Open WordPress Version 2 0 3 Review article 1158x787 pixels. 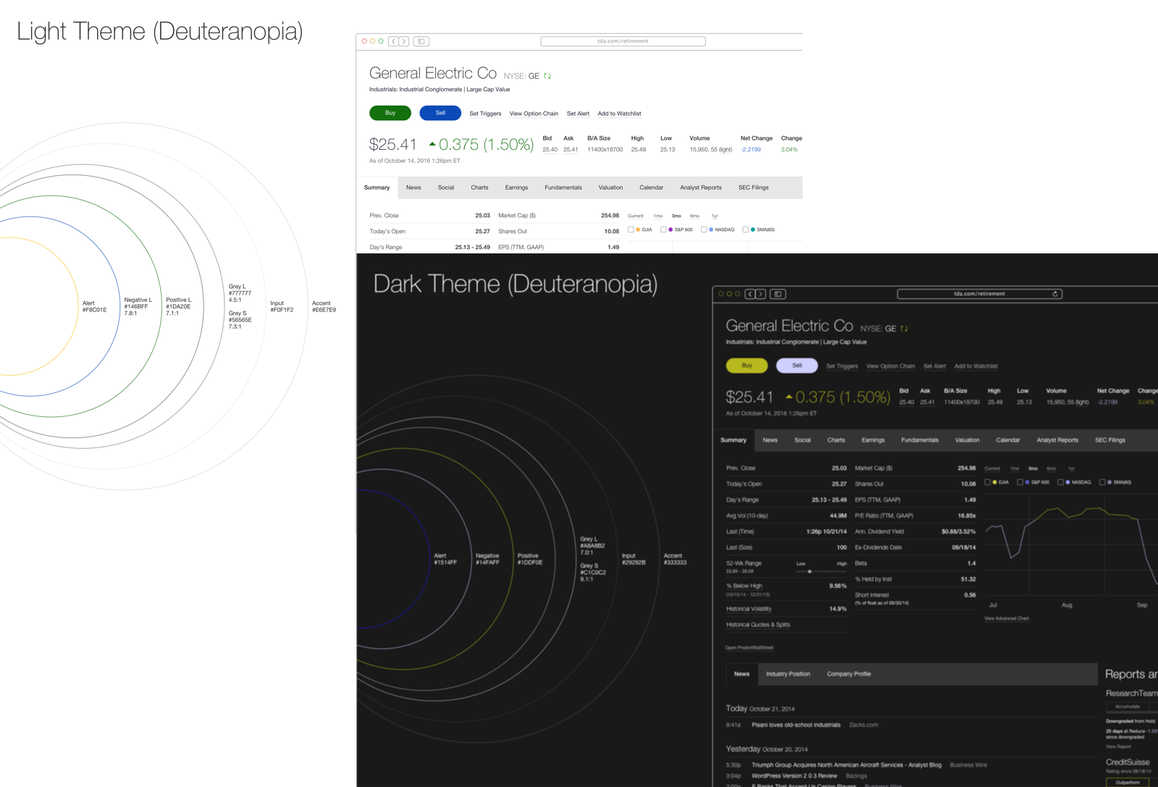pos(794,776)
